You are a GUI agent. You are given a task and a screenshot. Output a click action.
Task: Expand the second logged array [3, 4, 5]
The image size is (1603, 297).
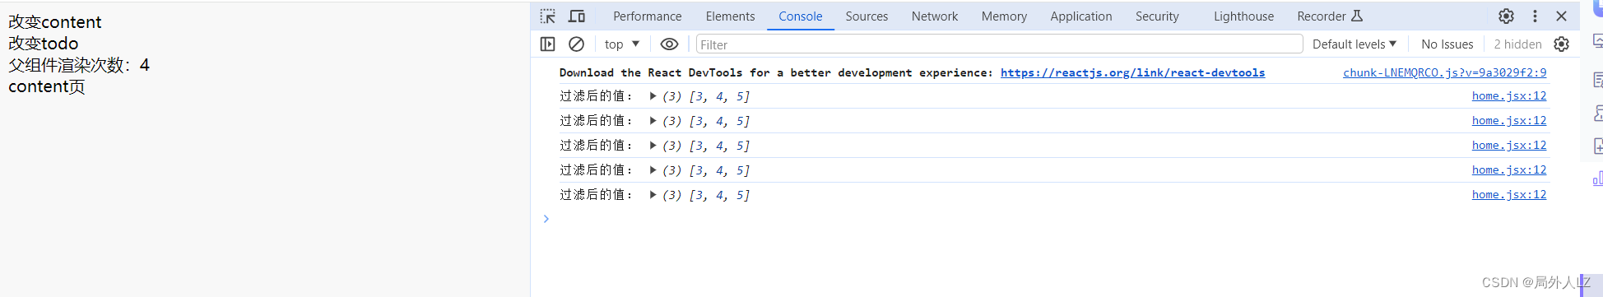click(x=653, y=121)
